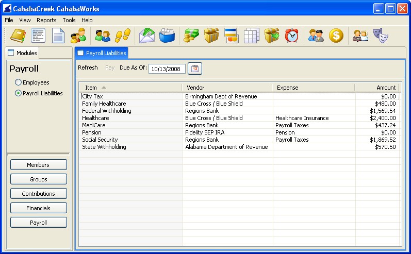Click the blue file box toolbar icon
The width and height of the screenshot is (411, 254).
[x=167, y=36]
